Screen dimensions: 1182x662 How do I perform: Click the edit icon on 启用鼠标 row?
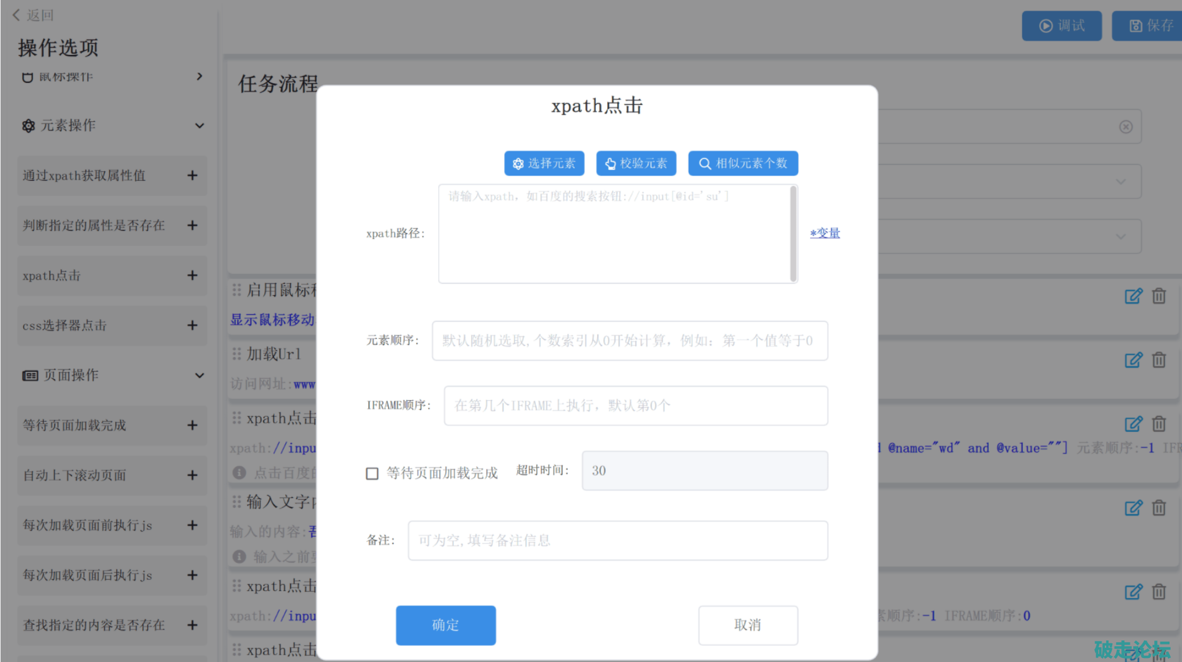1133,296
